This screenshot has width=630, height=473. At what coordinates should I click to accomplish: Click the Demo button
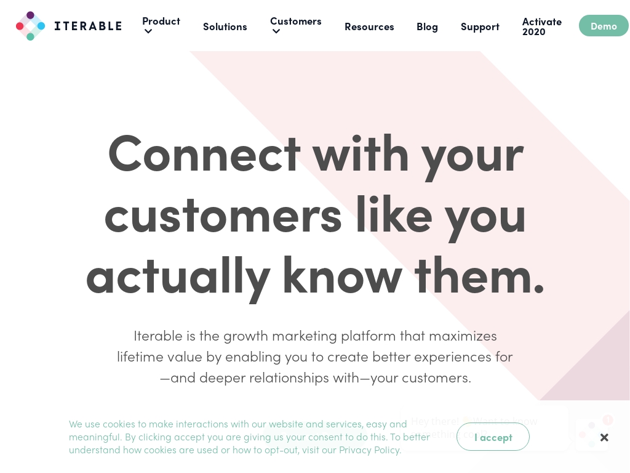pos(604,26)
